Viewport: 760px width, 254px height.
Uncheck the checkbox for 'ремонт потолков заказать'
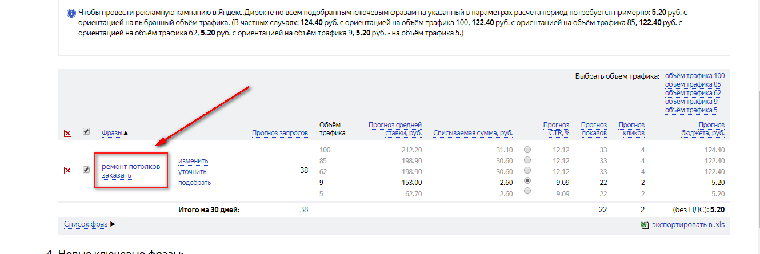click(86, 170)
